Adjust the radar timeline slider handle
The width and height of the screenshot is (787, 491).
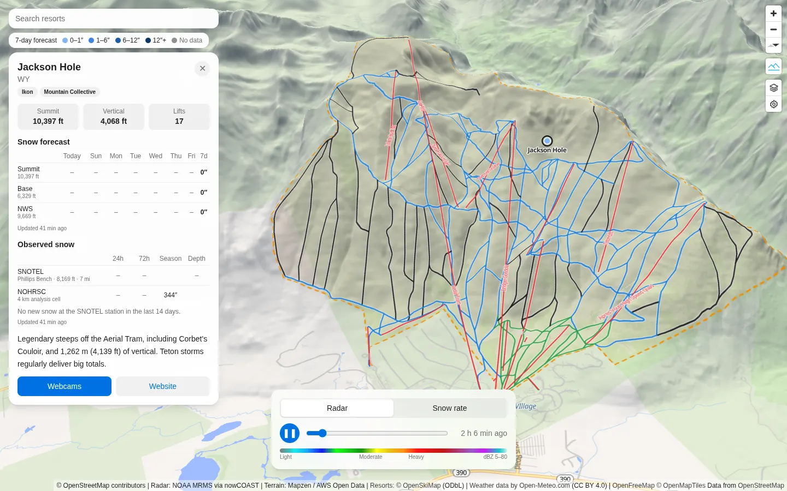[x=322, y=433]
